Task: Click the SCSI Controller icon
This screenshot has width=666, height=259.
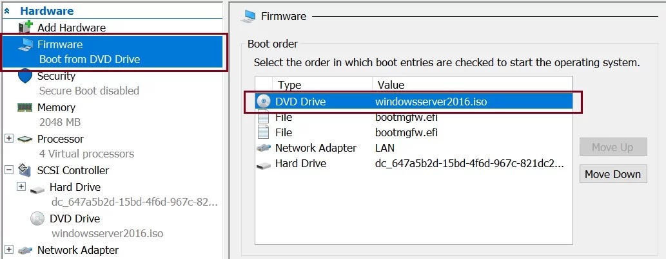Action: click(25, 170)
